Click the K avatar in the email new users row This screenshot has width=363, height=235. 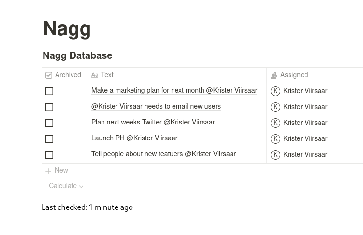click(x=276, y=107)
